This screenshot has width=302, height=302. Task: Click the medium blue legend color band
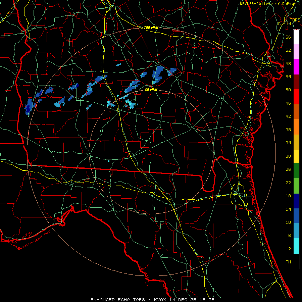click(296, 216)
